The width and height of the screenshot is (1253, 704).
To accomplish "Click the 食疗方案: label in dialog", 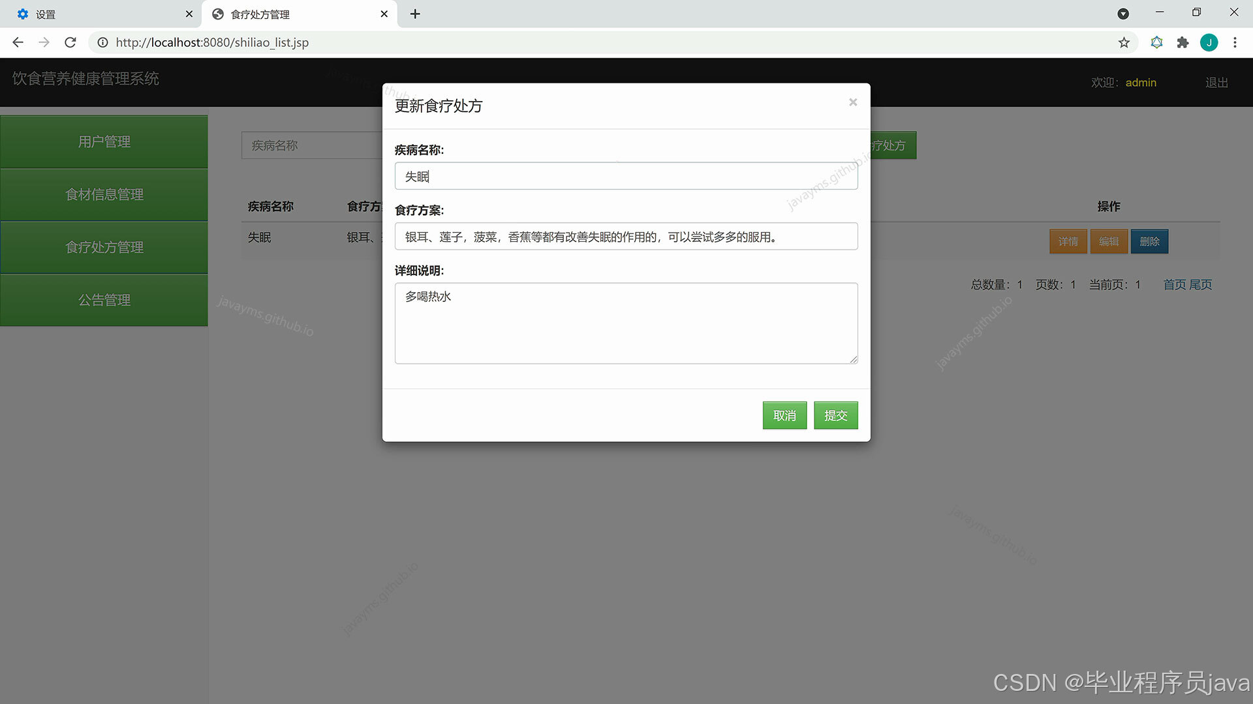I will [x=419, y=210].
